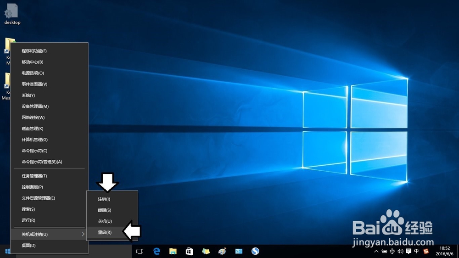Open File Explorer from the taskbar
Viewport: 459px width, 258px height.
click(173, 251)
